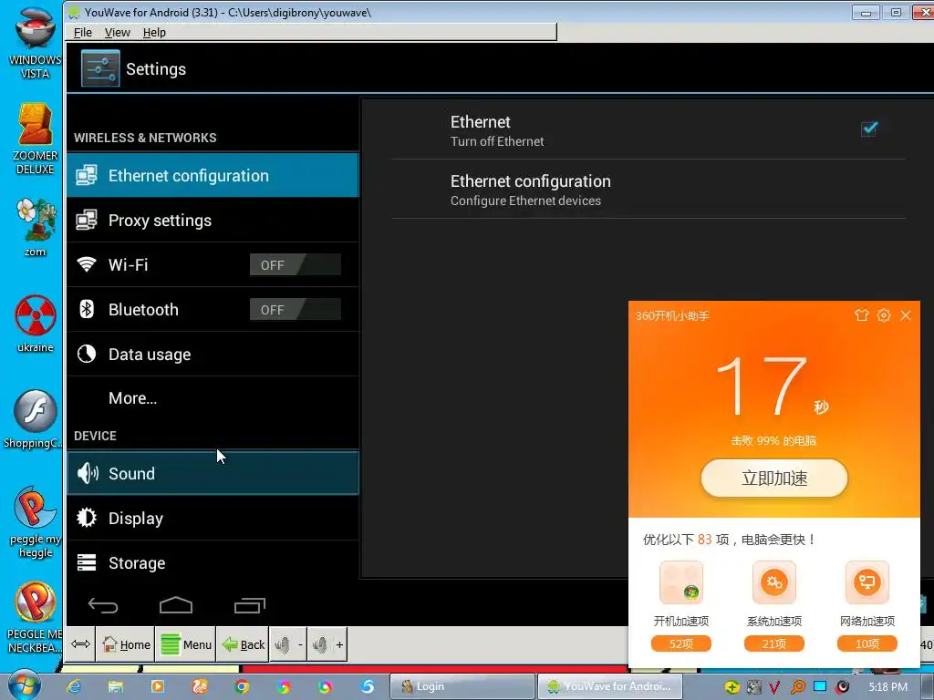Click the 优化以下 83 项 text

point(729,540)
